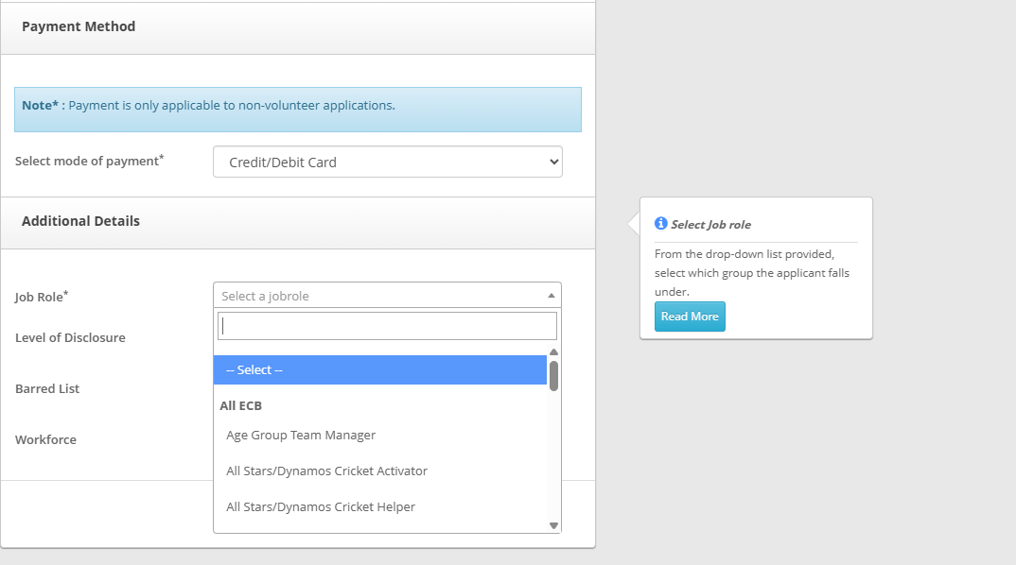This screenshot has height=565, width=1016.
Task: Pick All Stars/Dynamos Cricket Activator
Action: (x=326, y=471)
